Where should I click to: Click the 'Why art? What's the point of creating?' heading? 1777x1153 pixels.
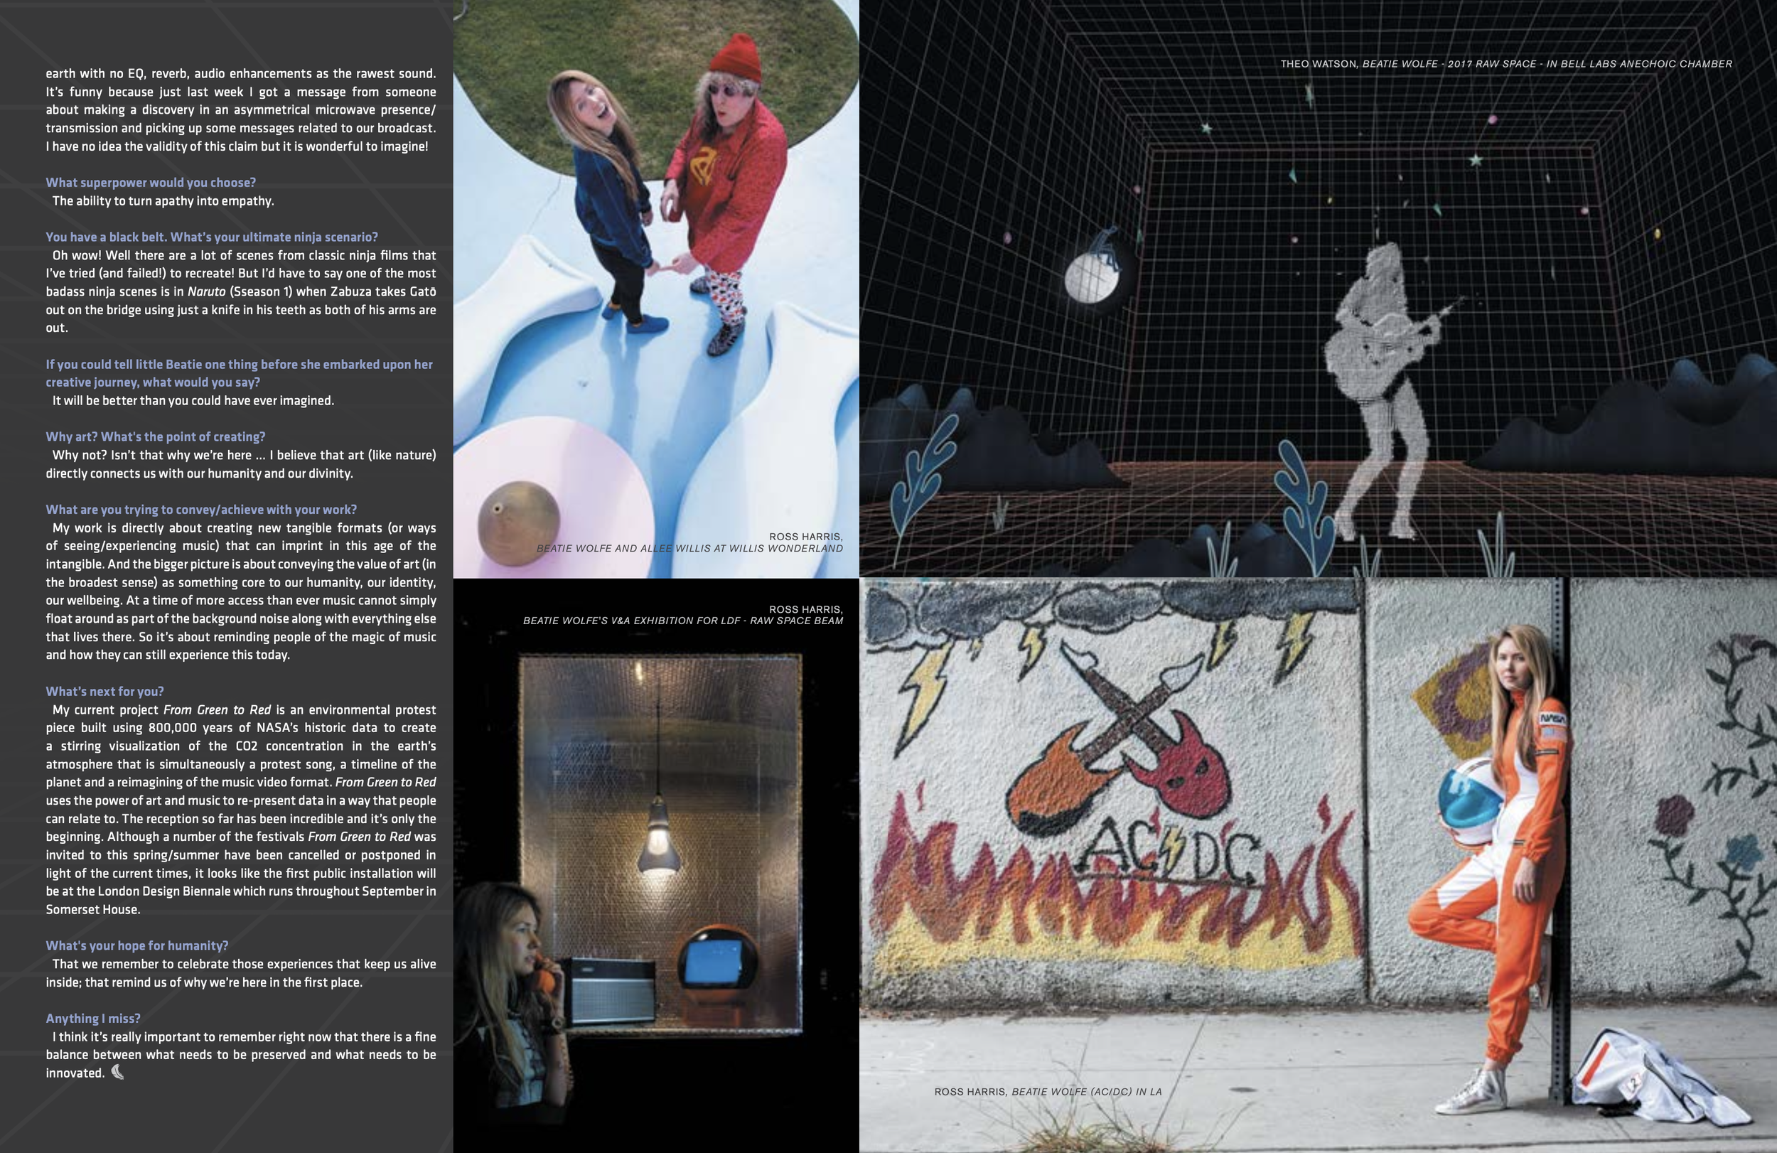(155, 437)
